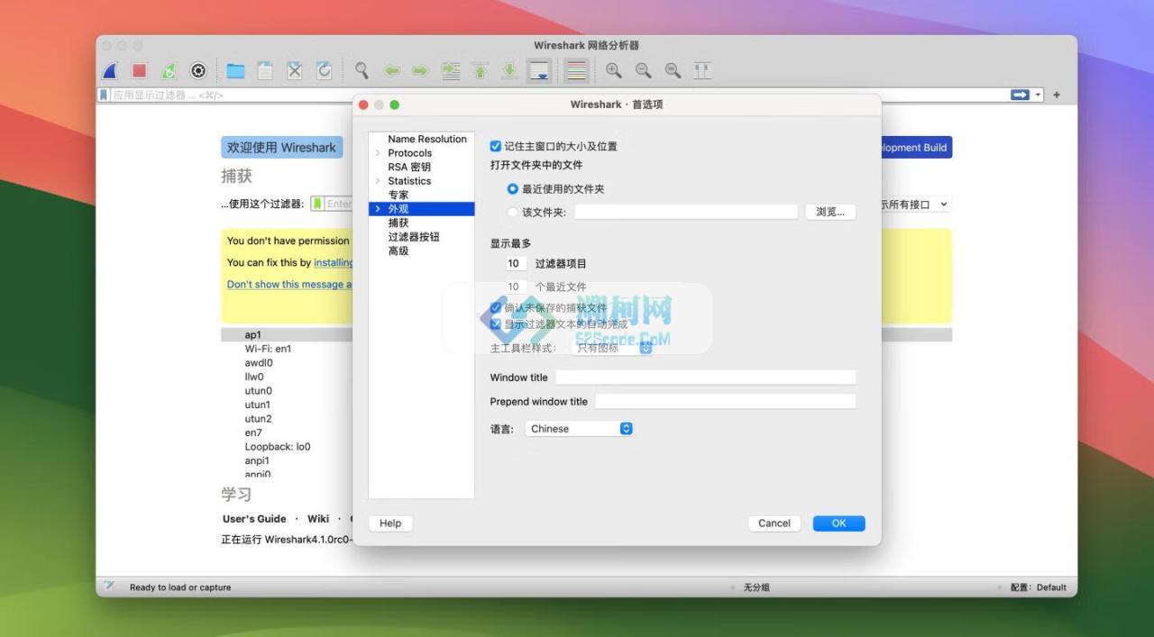
Task: Go to previous packet green left arrow
Action: point(391,70)
